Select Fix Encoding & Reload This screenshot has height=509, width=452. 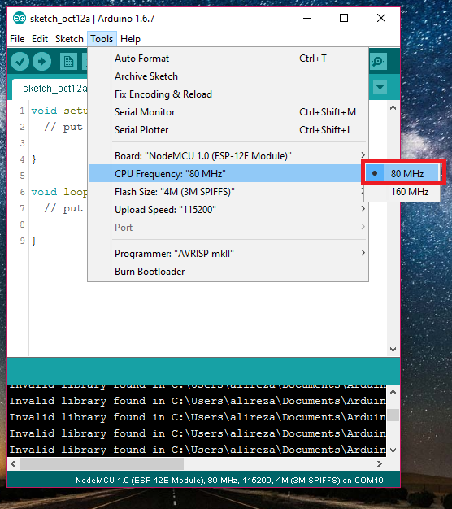[x=228, y=94]
